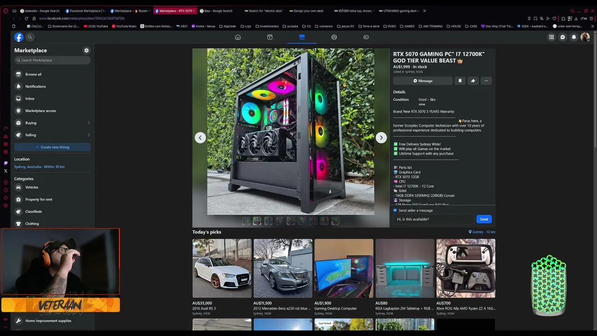597x336 pixels.
Task: Click the browser back arrow
Action: tap(14, 18)
